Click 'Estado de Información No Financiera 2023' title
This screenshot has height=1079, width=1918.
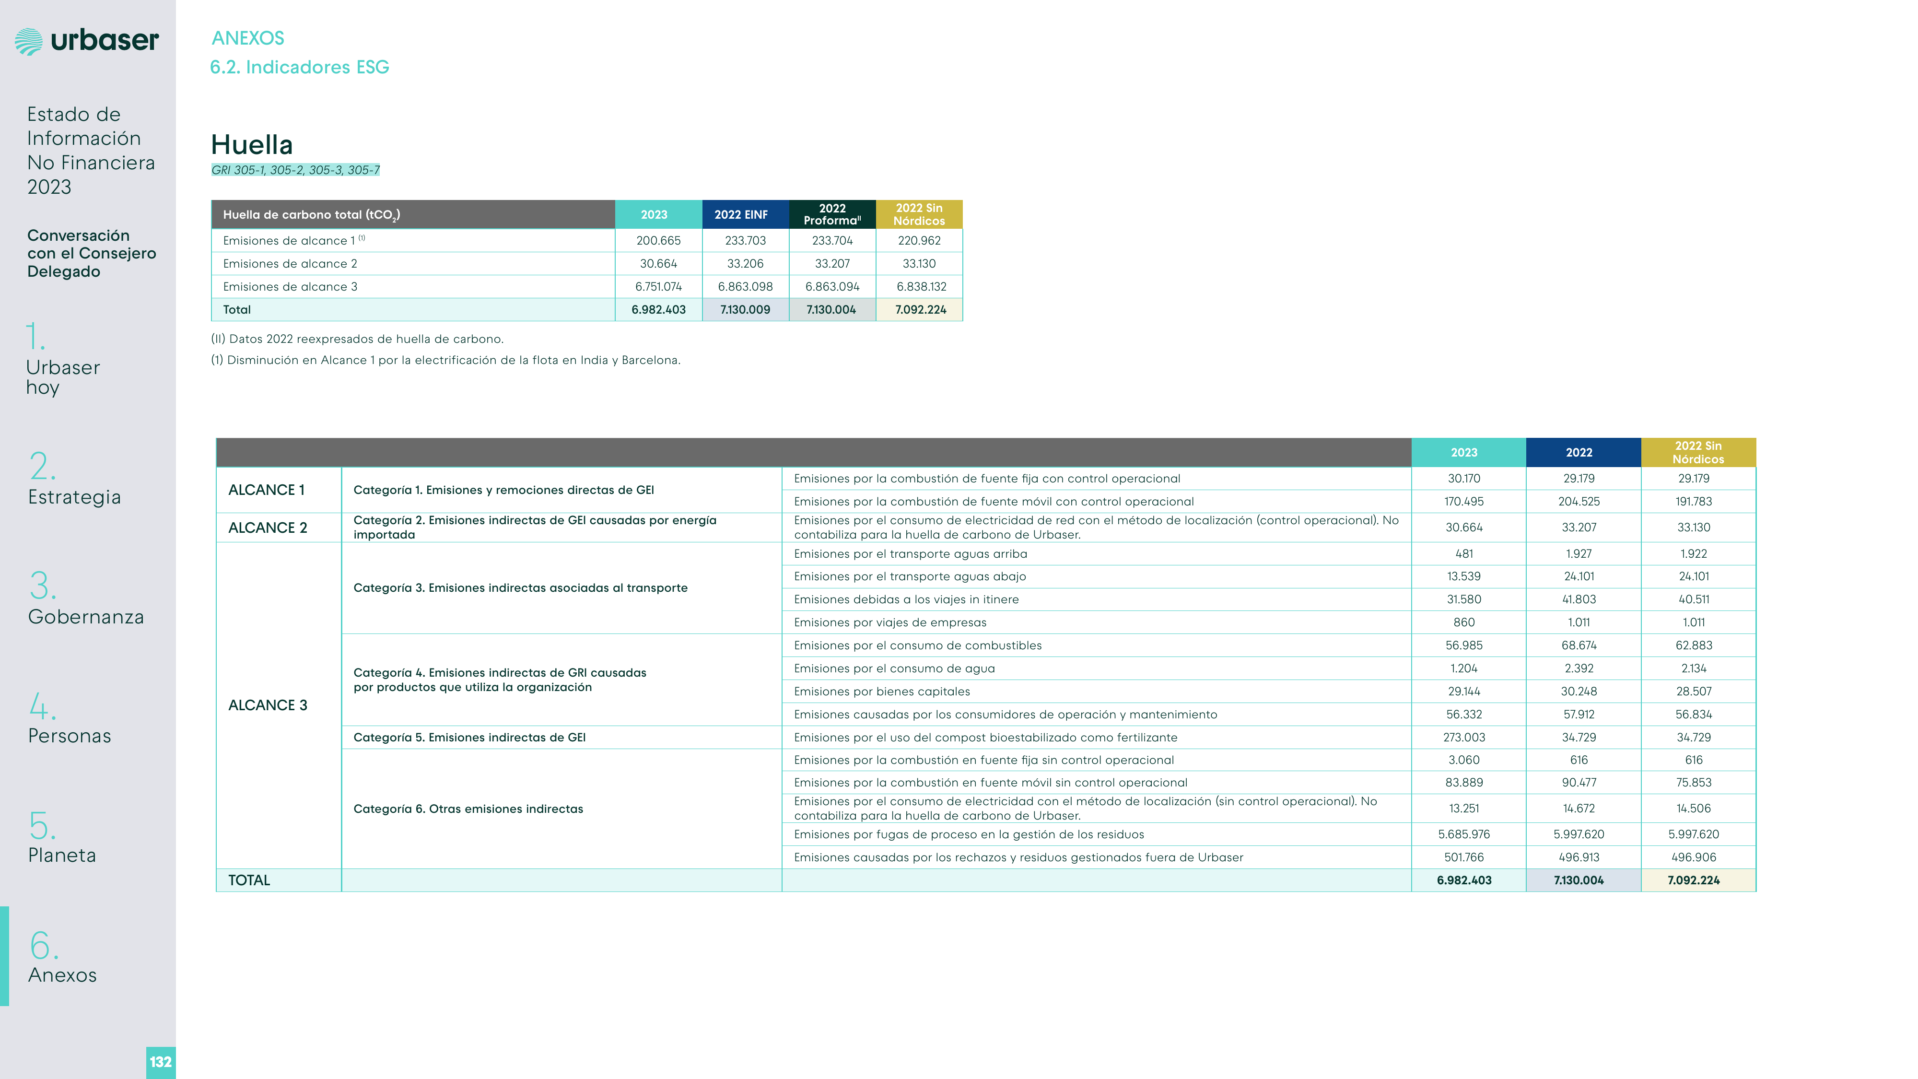pos(91,151)
